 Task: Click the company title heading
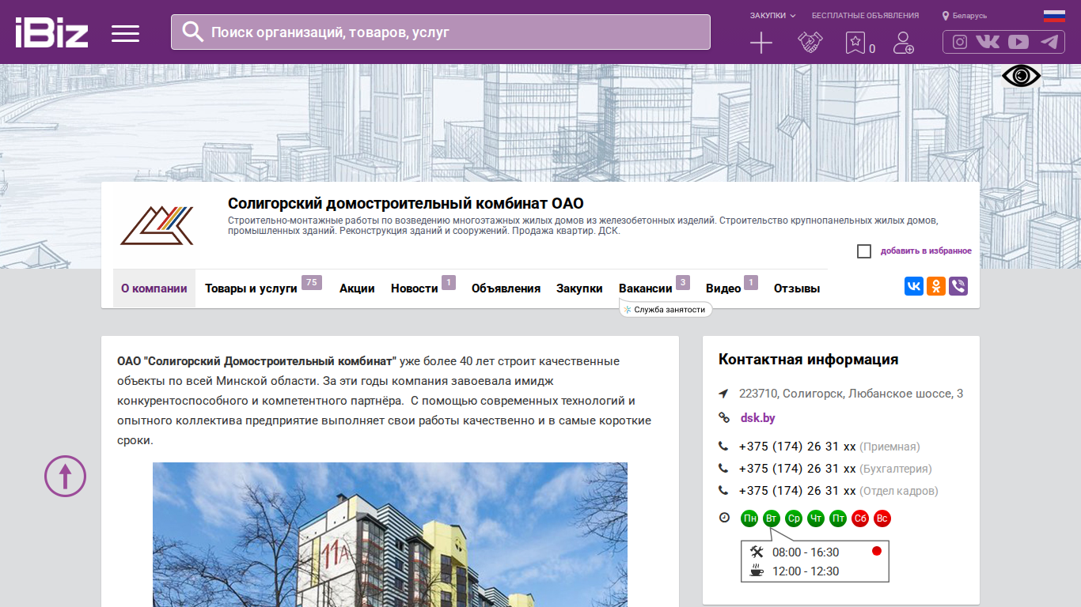(x=406, y=204)
